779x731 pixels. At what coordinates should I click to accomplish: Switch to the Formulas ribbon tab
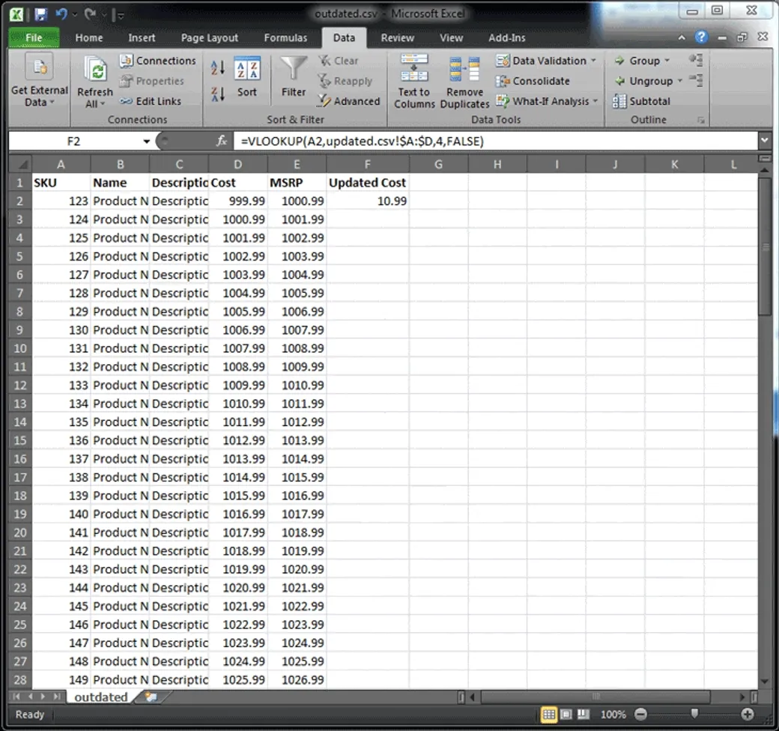pos(285,37)
